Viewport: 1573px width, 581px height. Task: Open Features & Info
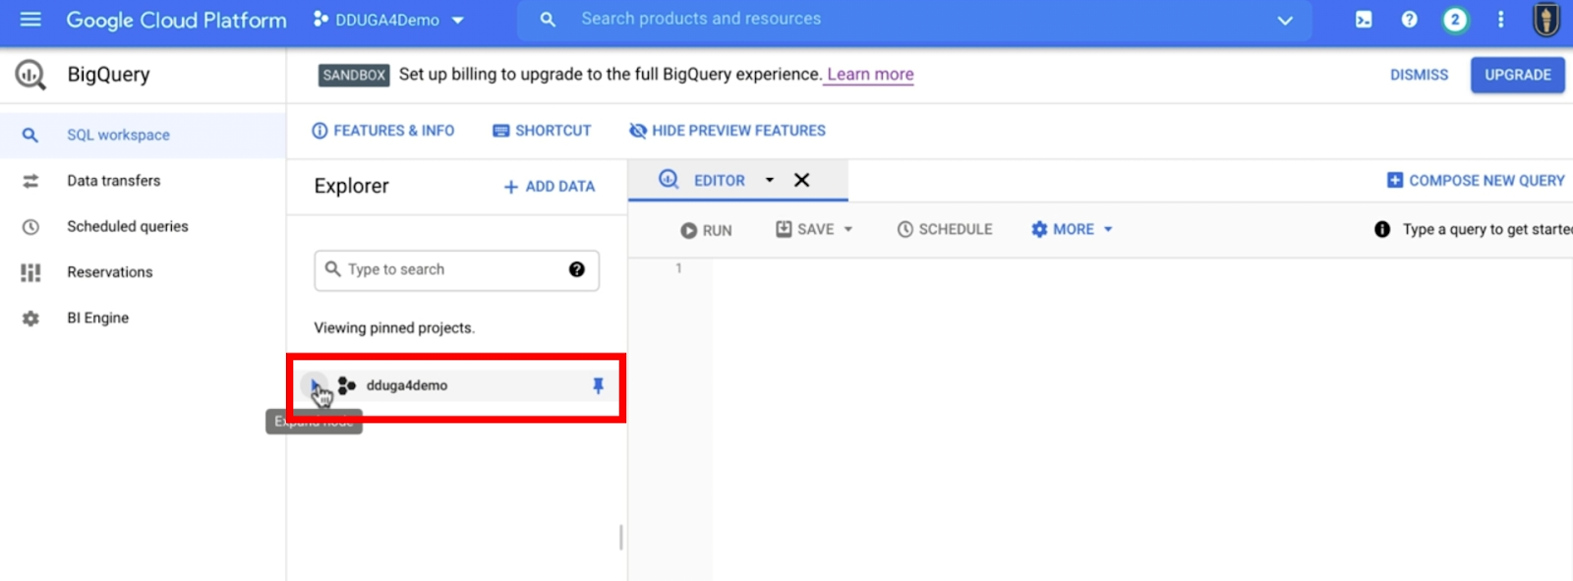pyautogui.click(x=382, y=131)
